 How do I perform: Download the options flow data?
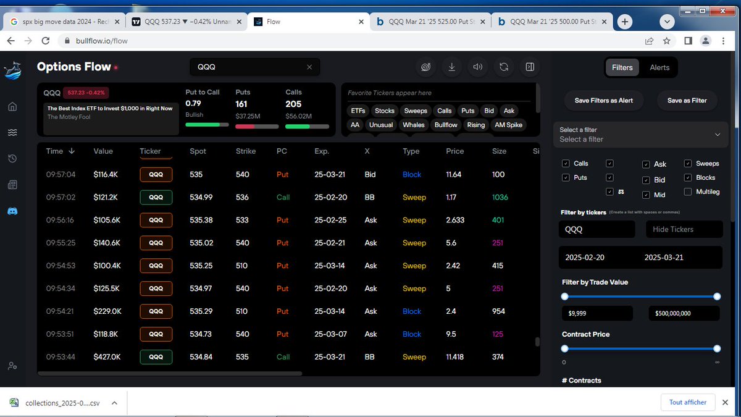click(452, 67)
